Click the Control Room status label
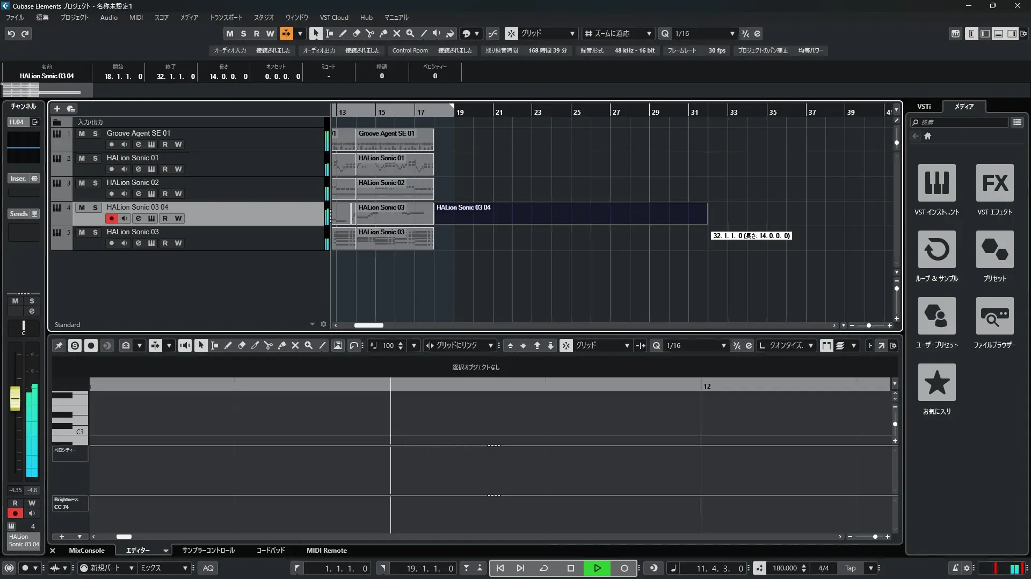 tap(410, 50)
